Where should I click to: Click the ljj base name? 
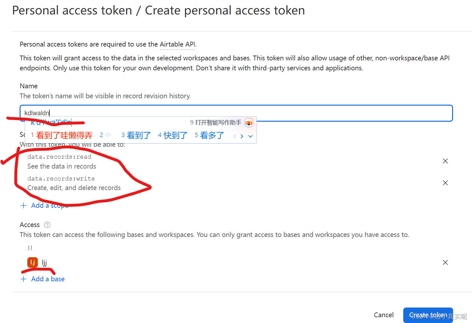(44, 263)
